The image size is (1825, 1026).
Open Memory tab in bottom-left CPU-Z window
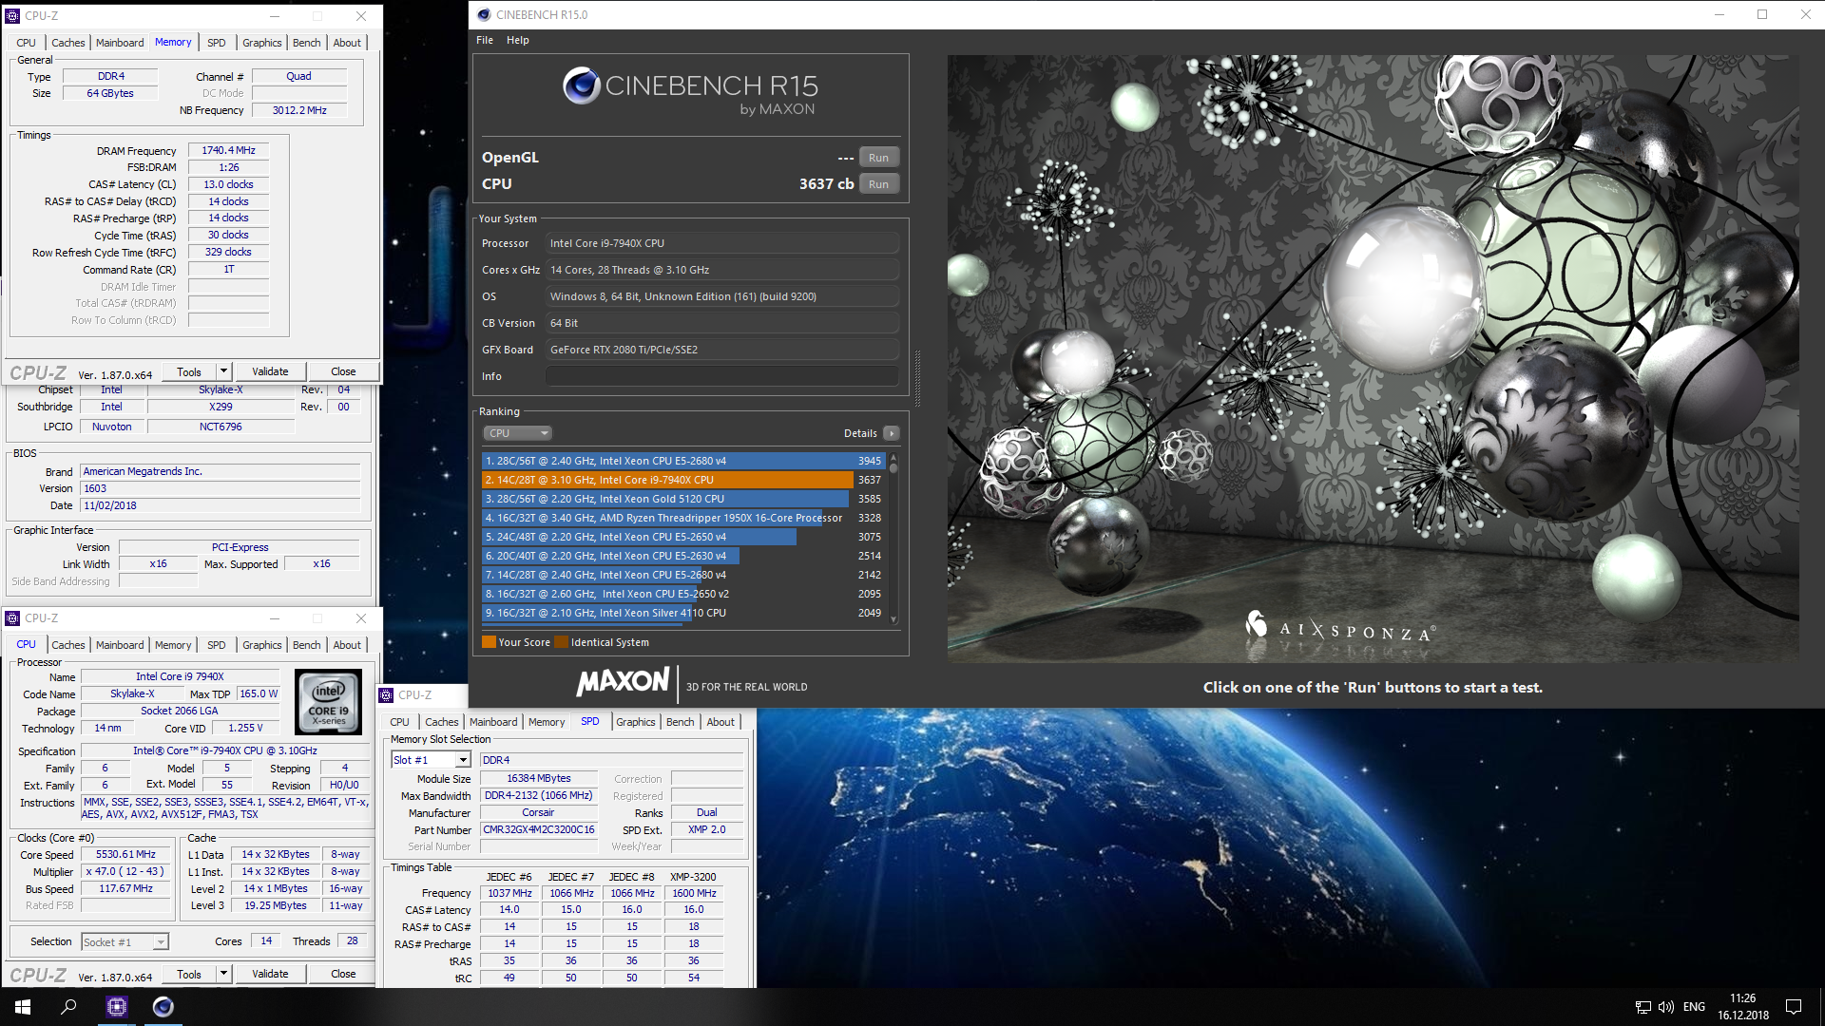pos(173,645)
